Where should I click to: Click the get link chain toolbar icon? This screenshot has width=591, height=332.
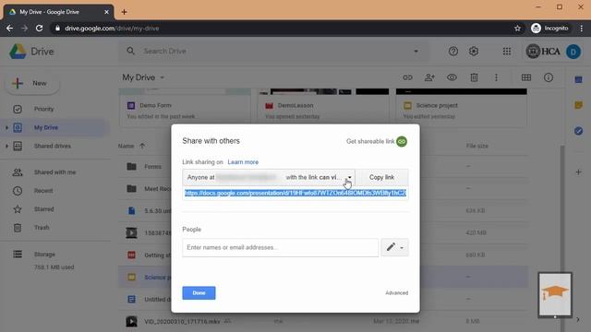pos(407,77)
